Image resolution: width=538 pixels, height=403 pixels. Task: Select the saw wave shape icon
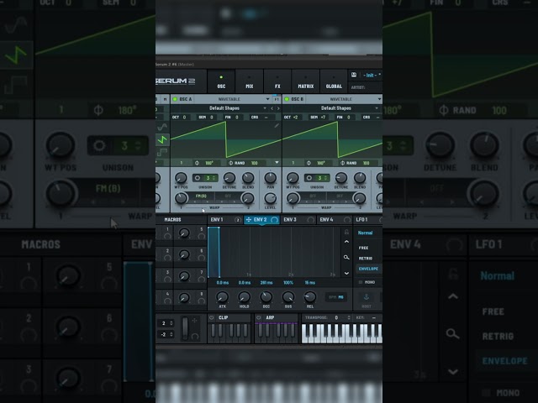(x=162, y=140)
